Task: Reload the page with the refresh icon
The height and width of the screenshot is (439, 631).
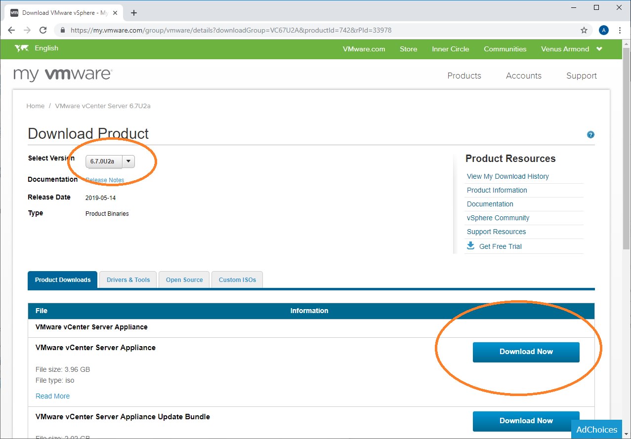Action: click(x=43, y=30)
